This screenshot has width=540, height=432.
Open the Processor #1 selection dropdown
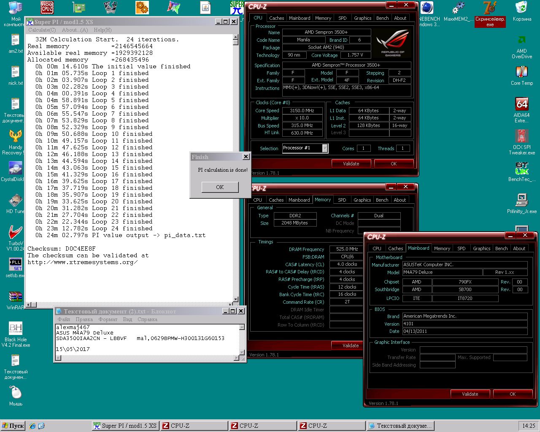coord(325,148)
